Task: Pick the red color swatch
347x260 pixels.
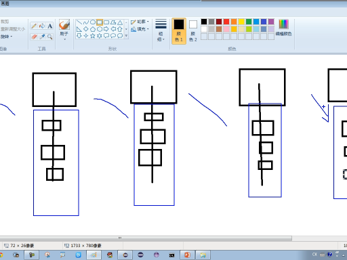Action: click(x=226, y=22)
